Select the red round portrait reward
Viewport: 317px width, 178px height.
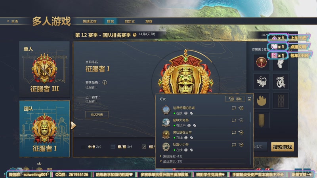click(x=262, y=62)
